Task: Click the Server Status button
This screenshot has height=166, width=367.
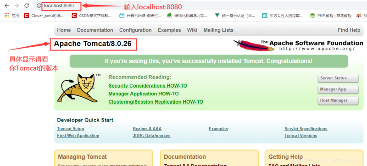Action: pyautogui.click(x=338, y=78)
